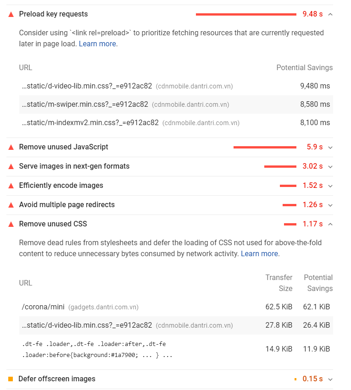Screen dimensions: 351x390
Task: Click the /corona/mini URL entry
Action: coord(43,307)
